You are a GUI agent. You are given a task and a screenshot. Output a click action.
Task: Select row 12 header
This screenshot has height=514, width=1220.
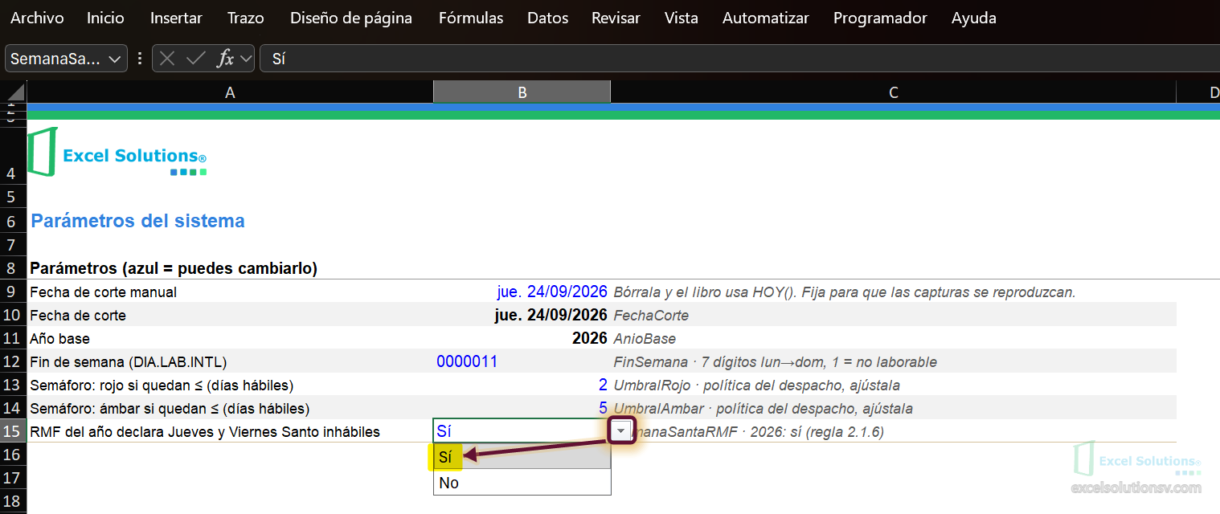click(13, 361)
